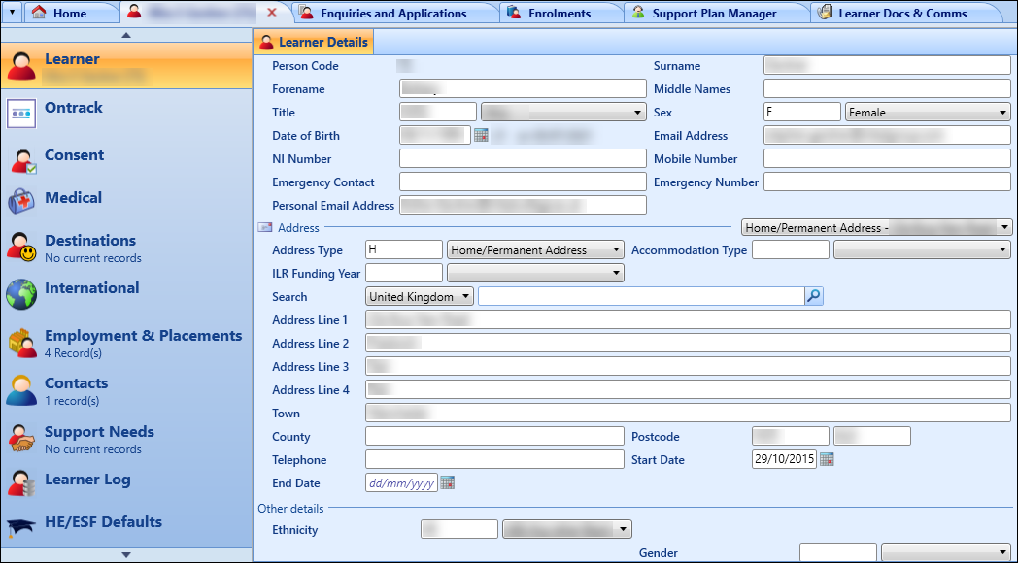Switch to the Enrolments tab

click(561, 13)
